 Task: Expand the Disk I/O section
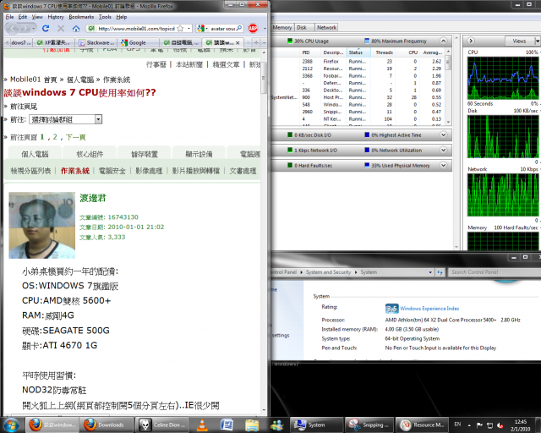(443, 134)
